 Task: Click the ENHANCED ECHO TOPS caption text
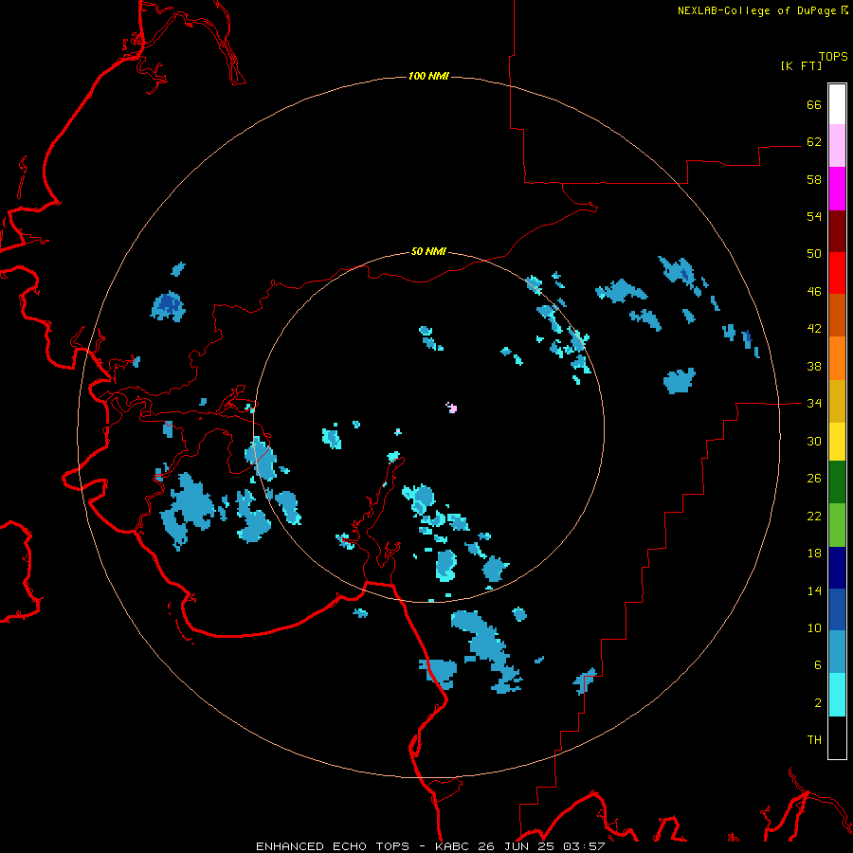pyautogui.click(x=333, y=846)
